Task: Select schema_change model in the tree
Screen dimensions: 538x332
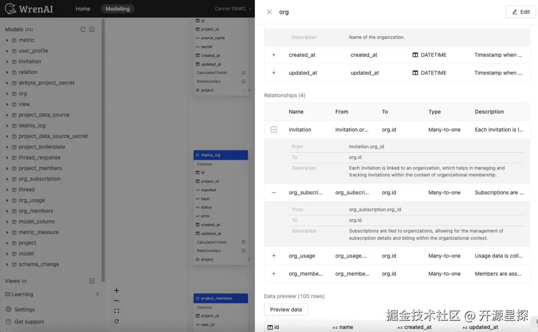Action: click(39, 264)
